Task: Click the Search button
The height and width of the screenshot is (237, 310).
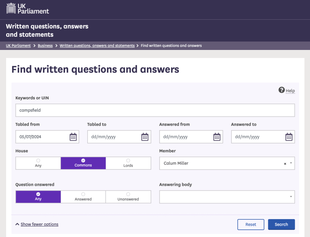Action: coord(281,224)
